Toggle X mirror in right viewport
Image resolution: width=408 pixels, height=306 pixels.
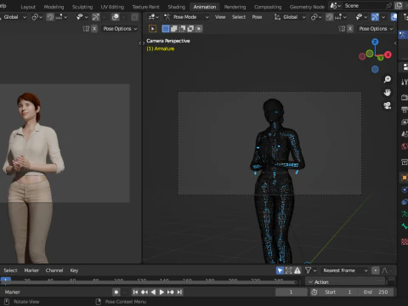pos(350,29)
